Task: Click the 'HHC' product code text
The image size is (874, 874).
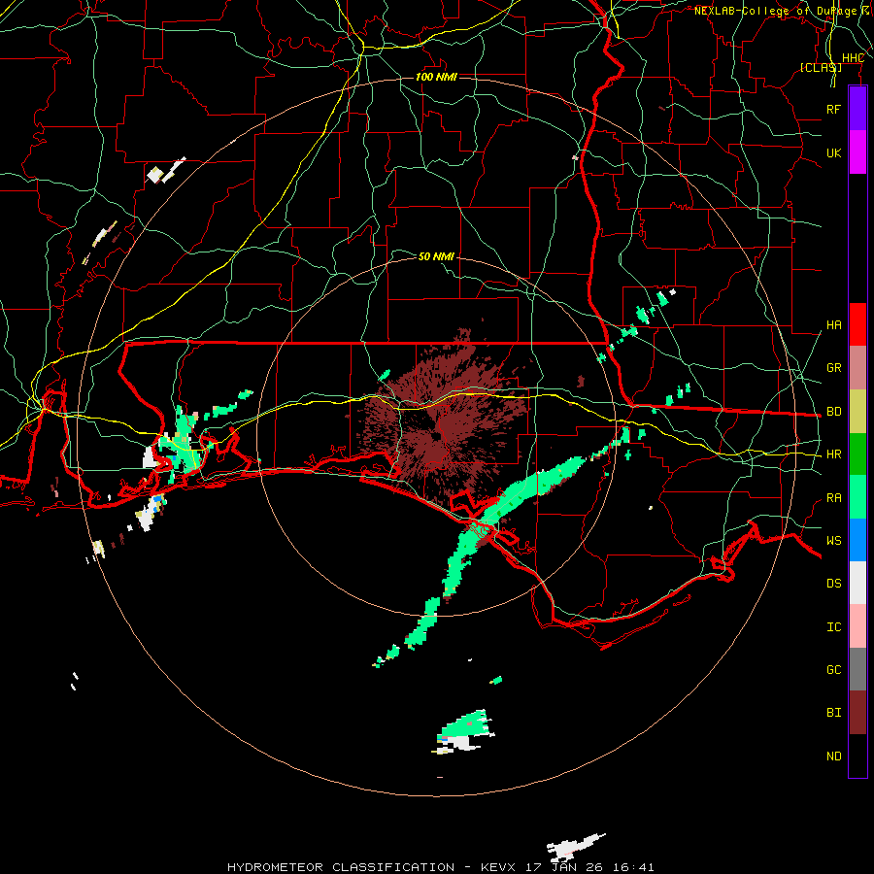Action: tap(853, 58)
